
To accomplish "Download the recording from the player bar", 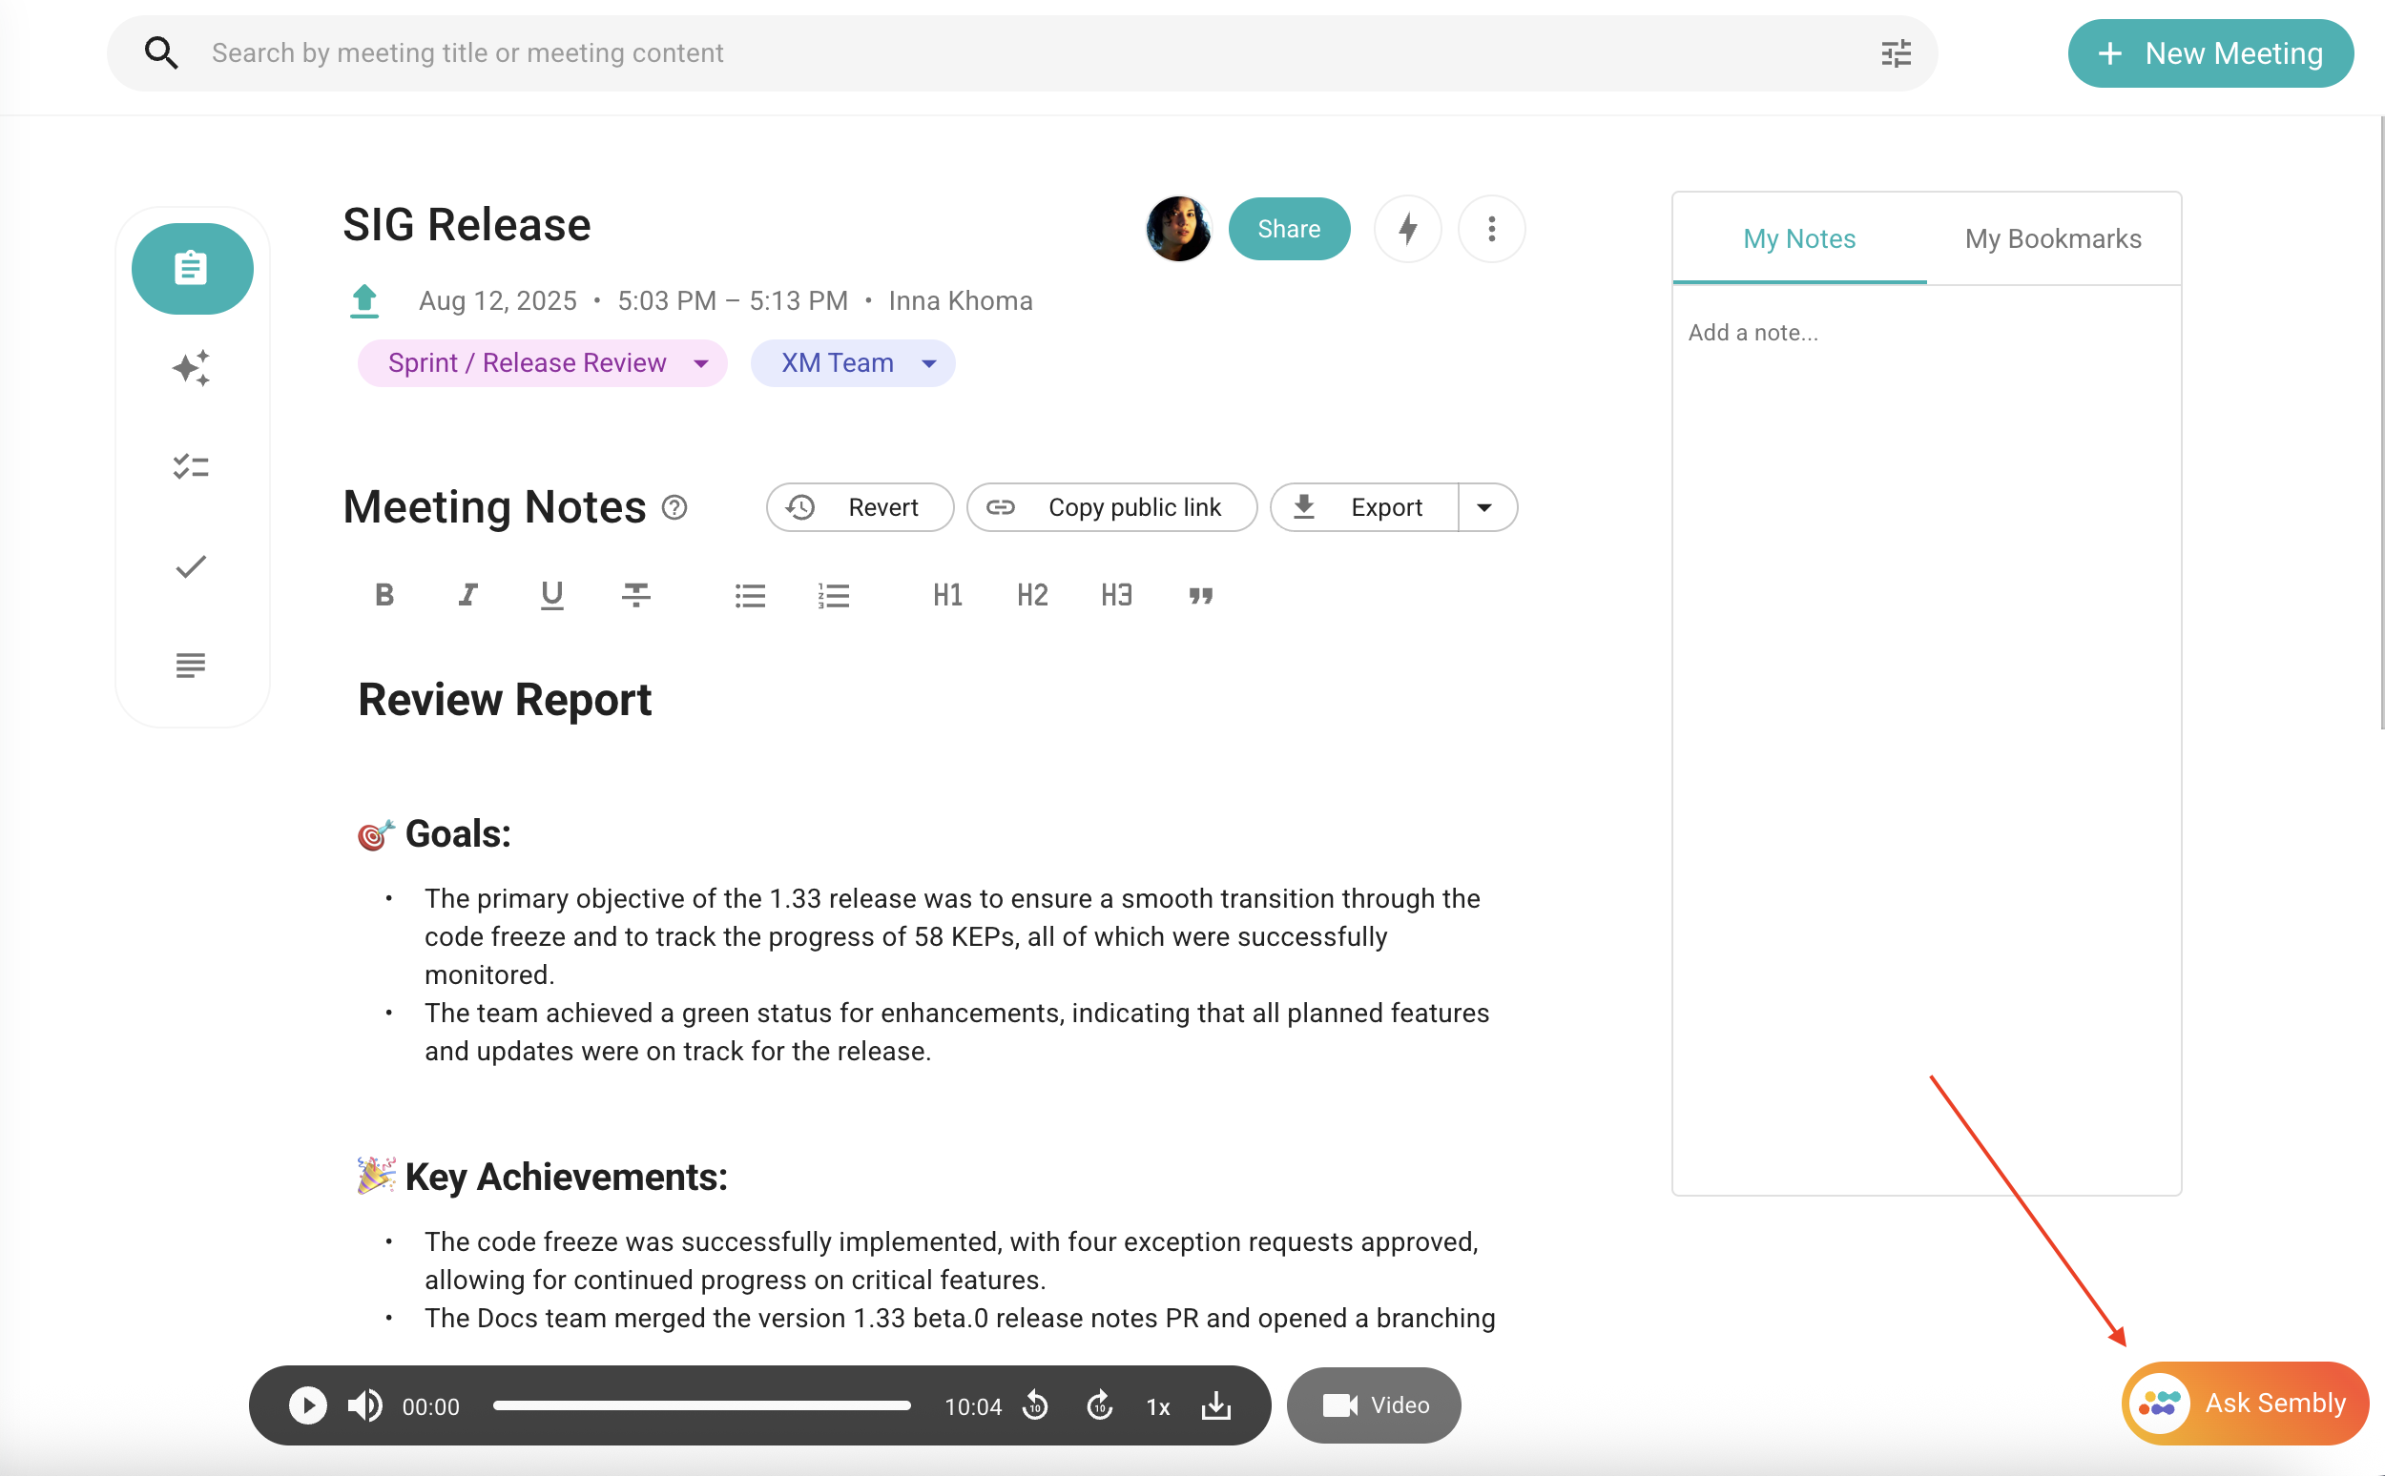I will point(1216,1405).
